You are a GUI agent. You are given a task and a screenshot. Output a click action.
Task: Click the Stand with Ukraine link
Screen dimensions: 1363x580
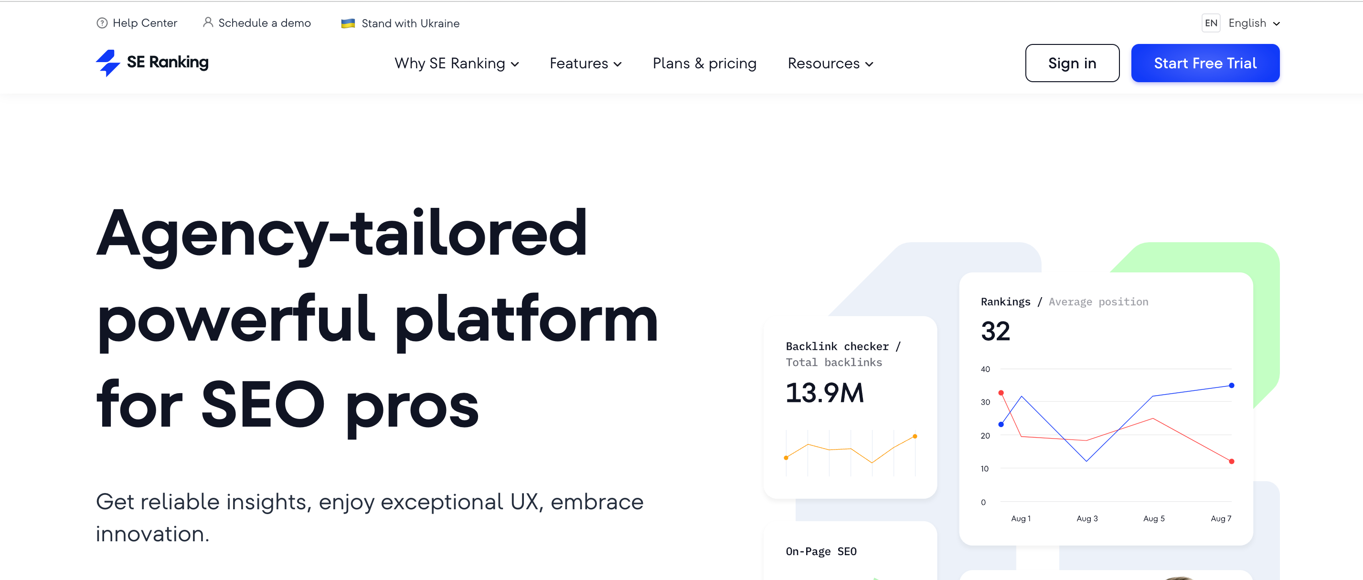click(x=410, y=23)
